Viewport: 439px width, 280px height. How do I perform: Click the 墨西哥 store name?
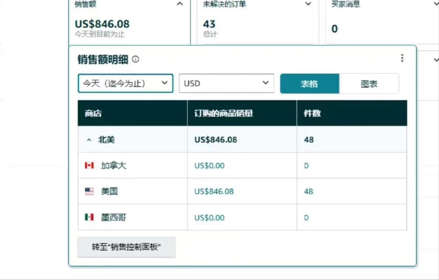point(114,218)
